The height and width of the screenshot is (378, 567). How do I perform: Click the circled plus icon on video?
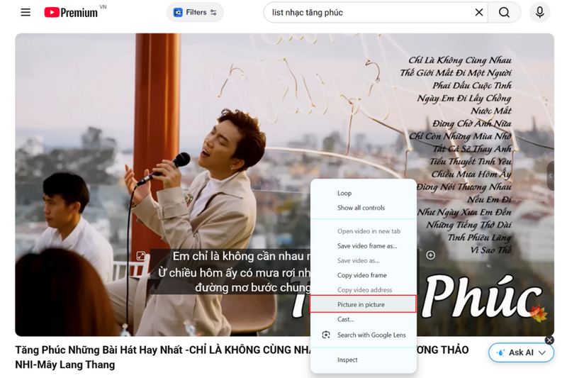[x=430, y=255]
